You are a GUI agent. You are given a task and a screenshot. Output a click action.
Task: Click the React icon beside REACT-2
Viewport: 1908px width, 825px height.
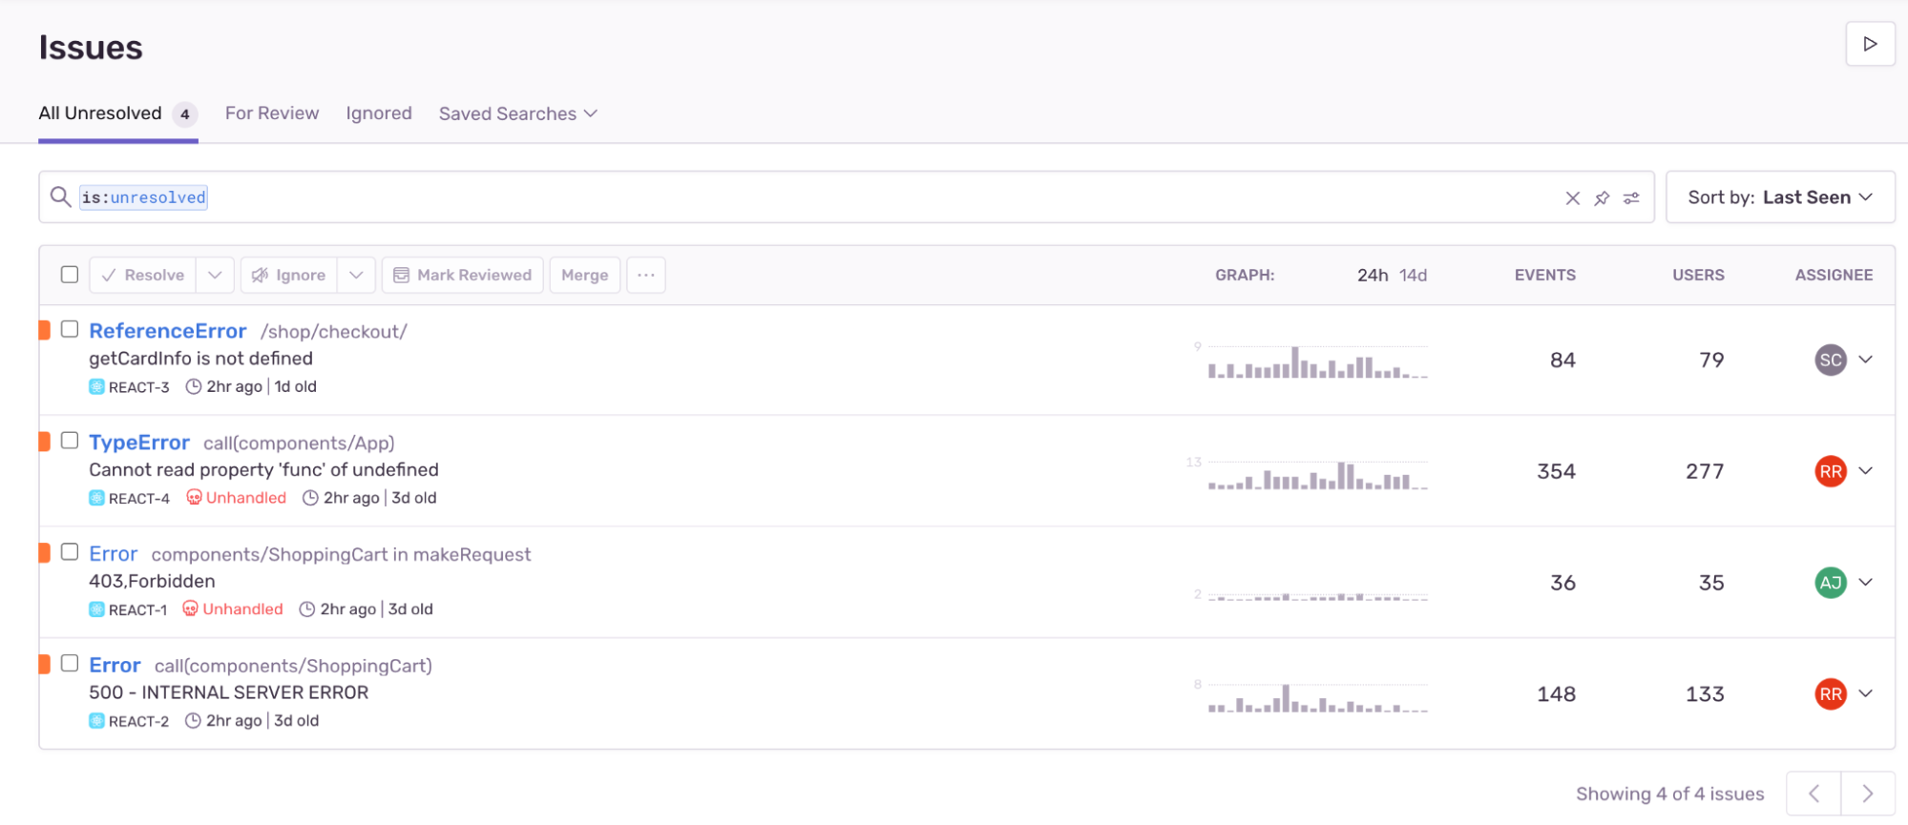point(96,721)
